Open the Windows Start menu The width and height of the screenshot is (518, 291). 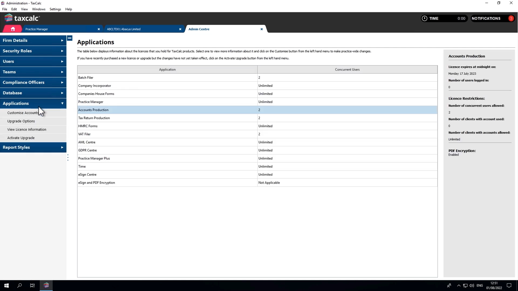pos(6,285)
